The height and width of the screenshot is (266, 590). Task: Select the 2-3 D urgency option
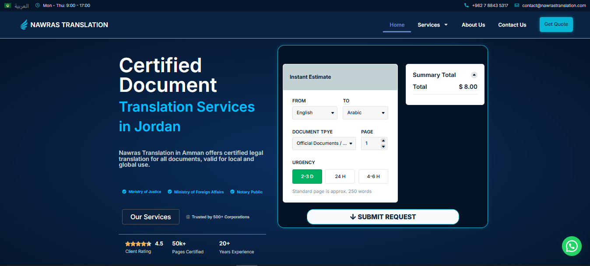(x=307, y=176)
